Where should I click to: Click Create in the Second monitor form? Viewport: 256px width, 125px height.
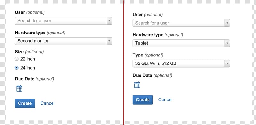[25, 103]
